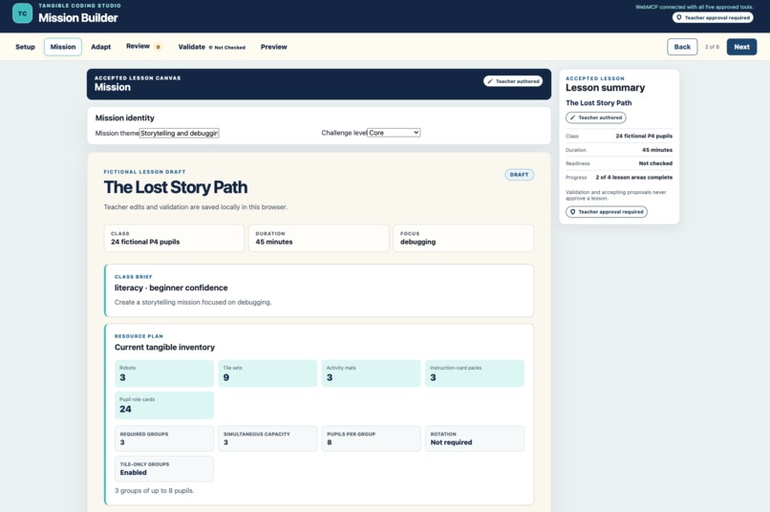Click pencil icon on Mission canvas badge
Screen dimensions: 770x512
(x=490, y=81)
